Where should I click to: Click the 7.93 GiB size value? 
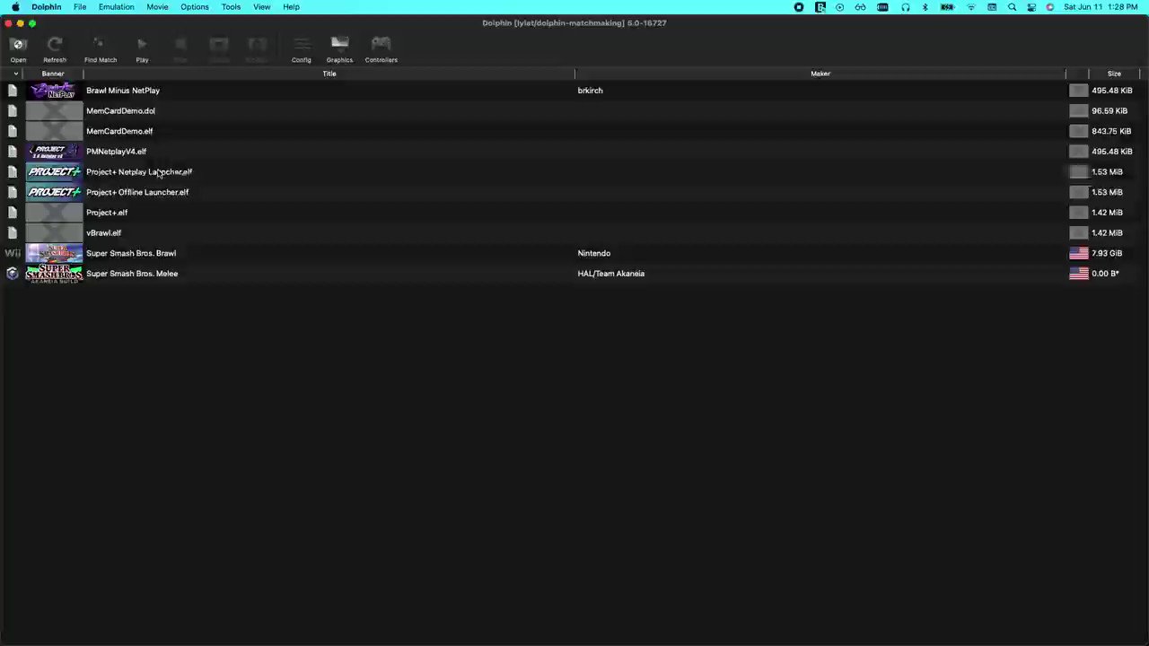point(1107,253)
